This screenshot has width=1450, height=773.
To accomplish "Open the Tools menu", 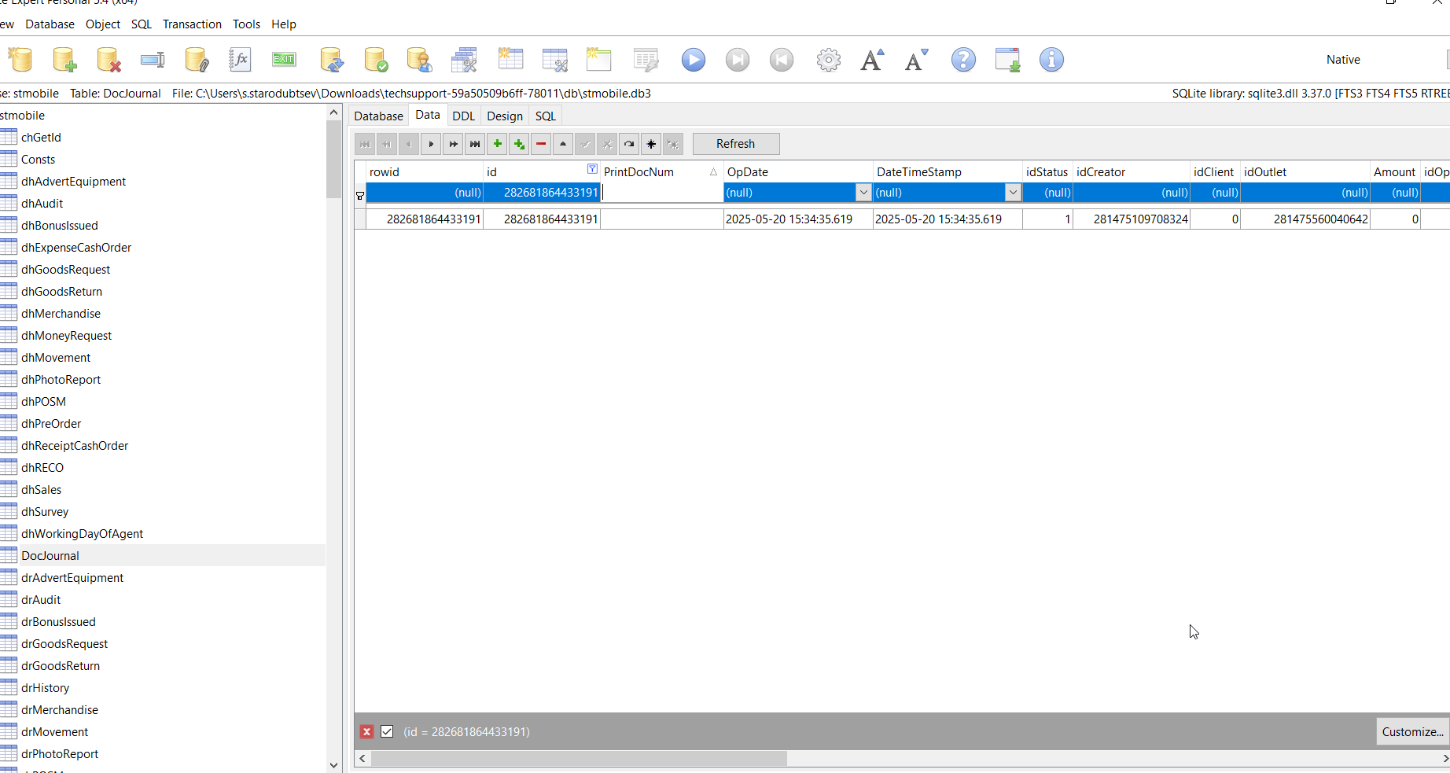I will [246, 24].
